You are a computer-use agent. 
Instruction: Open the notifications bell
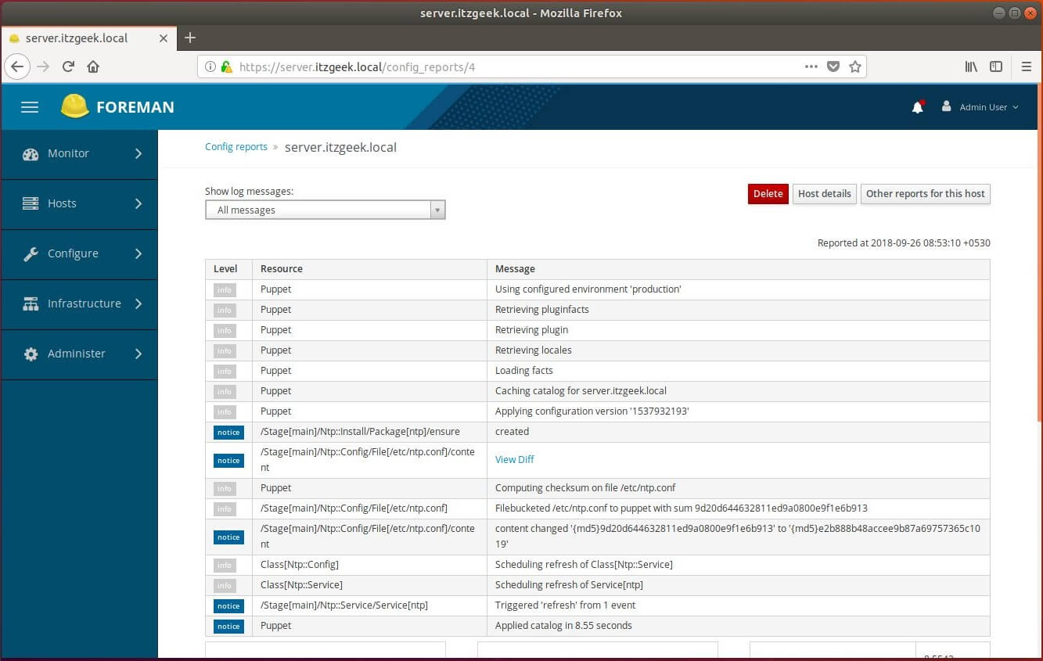[x=918, y=107]
